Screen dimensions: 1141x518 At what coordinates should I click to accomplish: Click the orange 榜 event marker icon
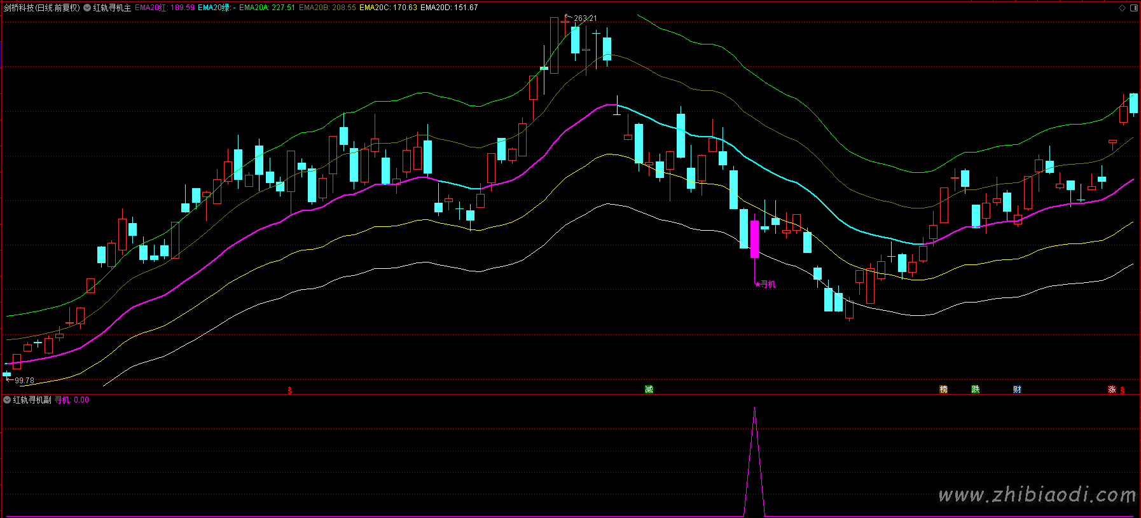point(943,389)
